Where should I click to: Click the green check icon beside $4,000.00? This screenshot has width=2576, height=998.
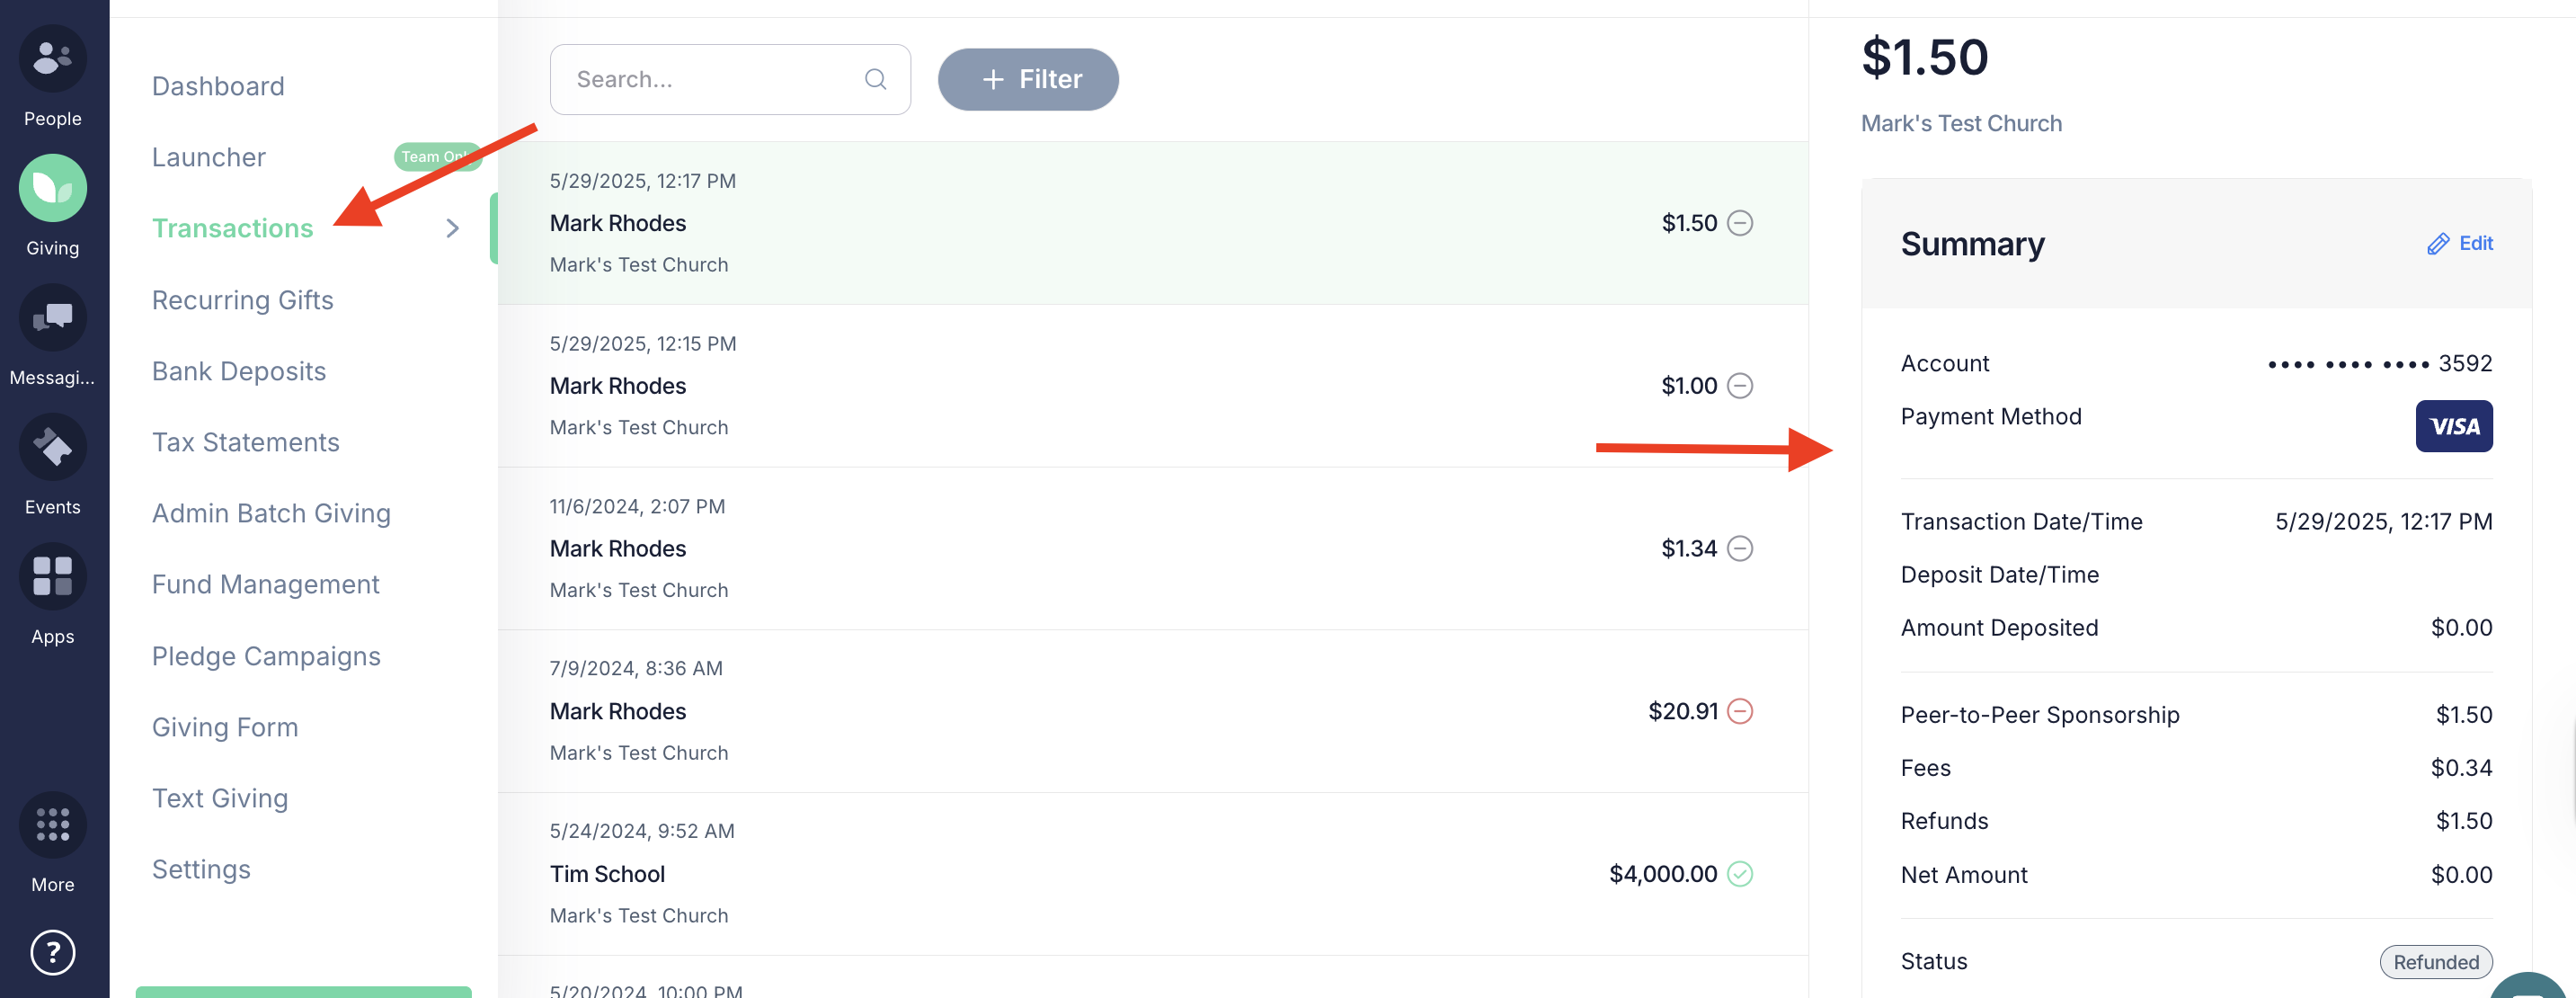1740,874
